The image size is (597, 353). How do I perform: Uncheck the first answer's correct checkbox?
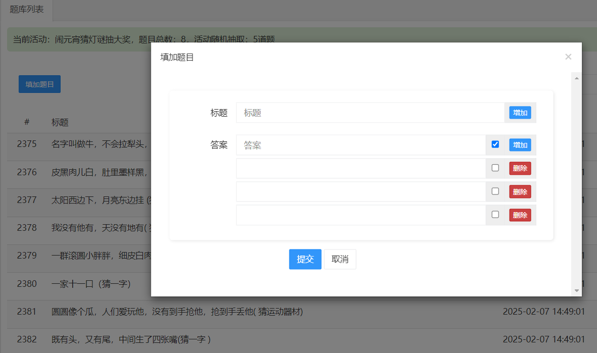pyautogui.click(x=495, y=144)
